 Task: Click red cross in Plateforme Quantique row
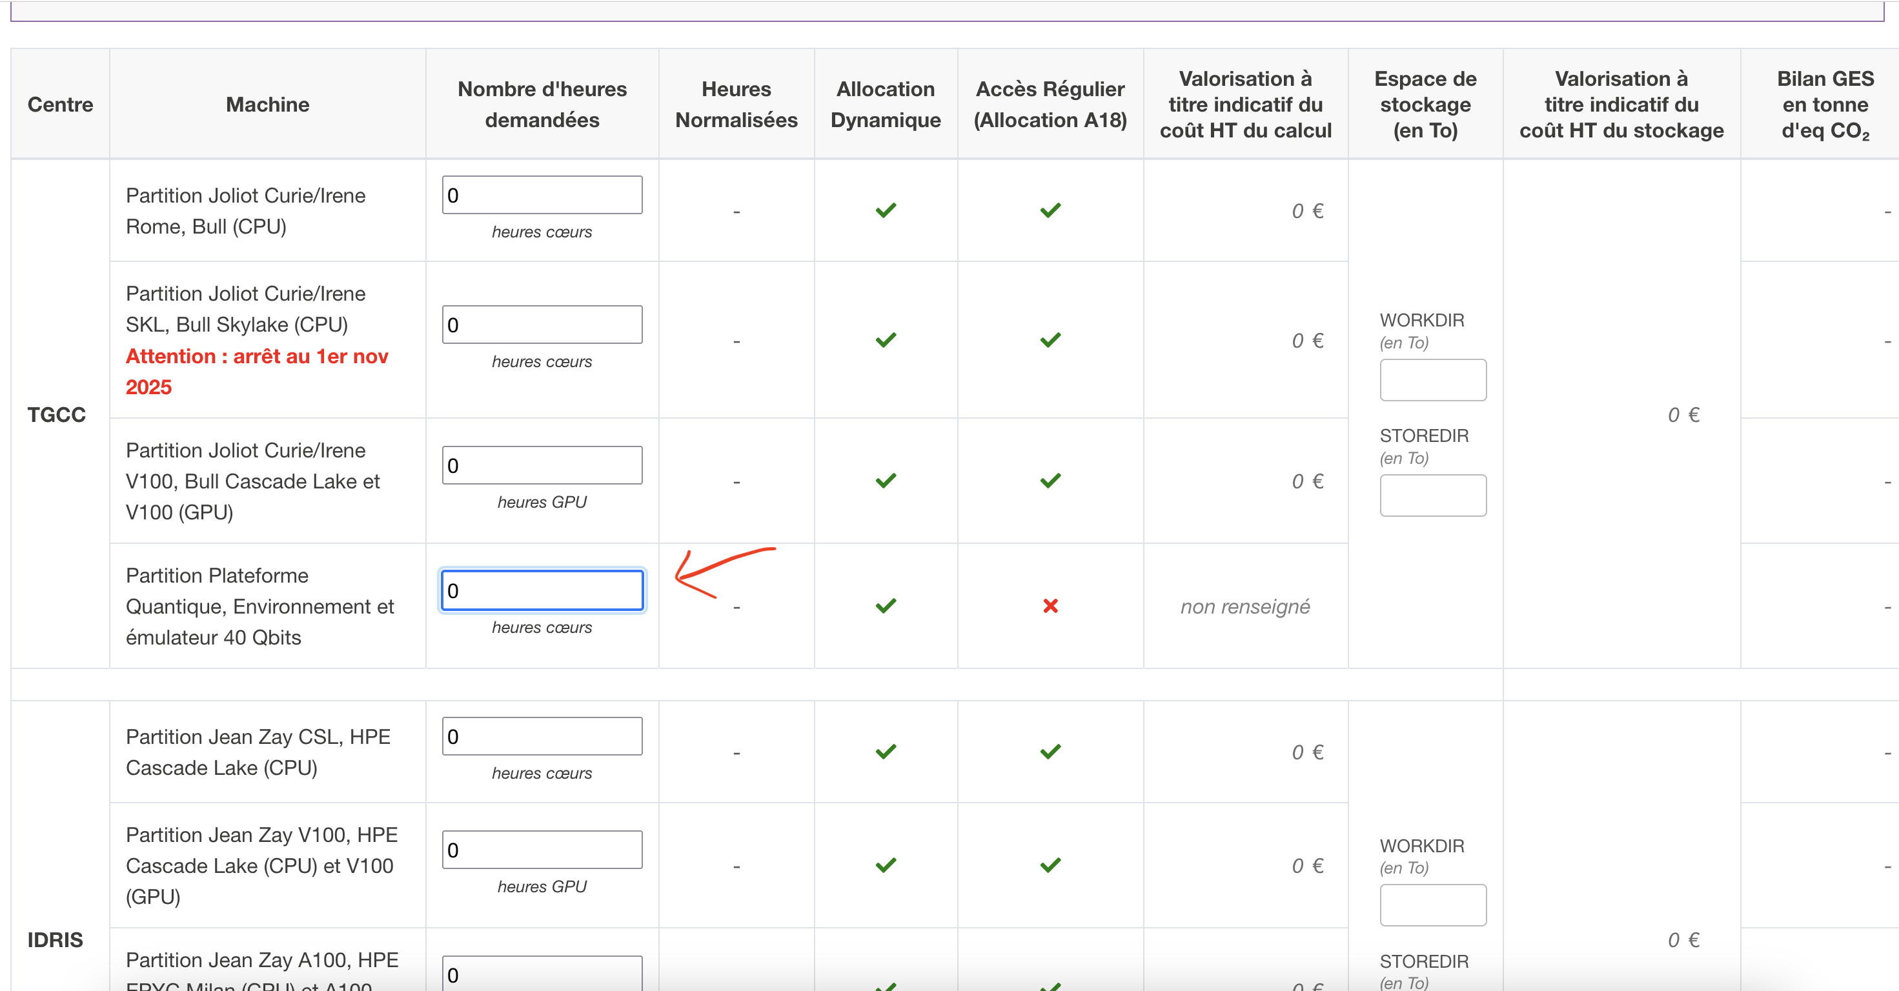[x=1050, y=606]
